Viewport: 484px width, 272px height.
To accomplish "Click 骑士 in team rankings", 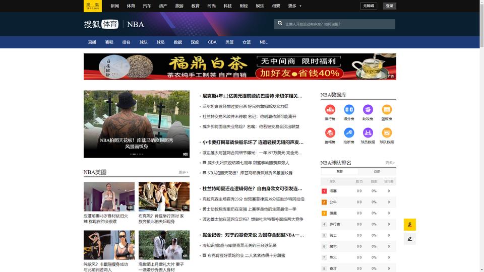I will (x=333, y=235).
